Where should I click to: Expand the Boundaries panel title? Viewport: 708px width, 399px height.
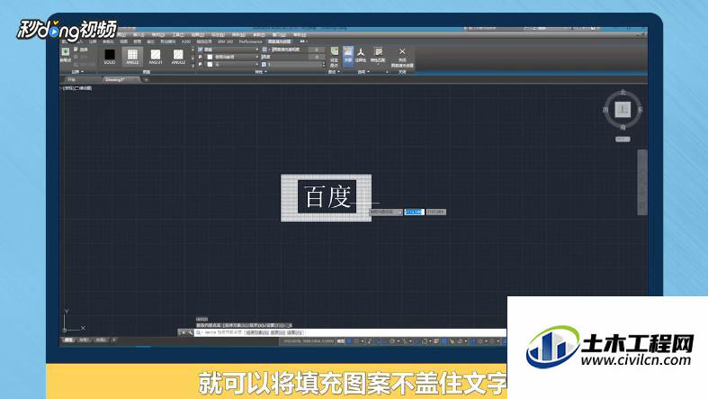(77, 72)
